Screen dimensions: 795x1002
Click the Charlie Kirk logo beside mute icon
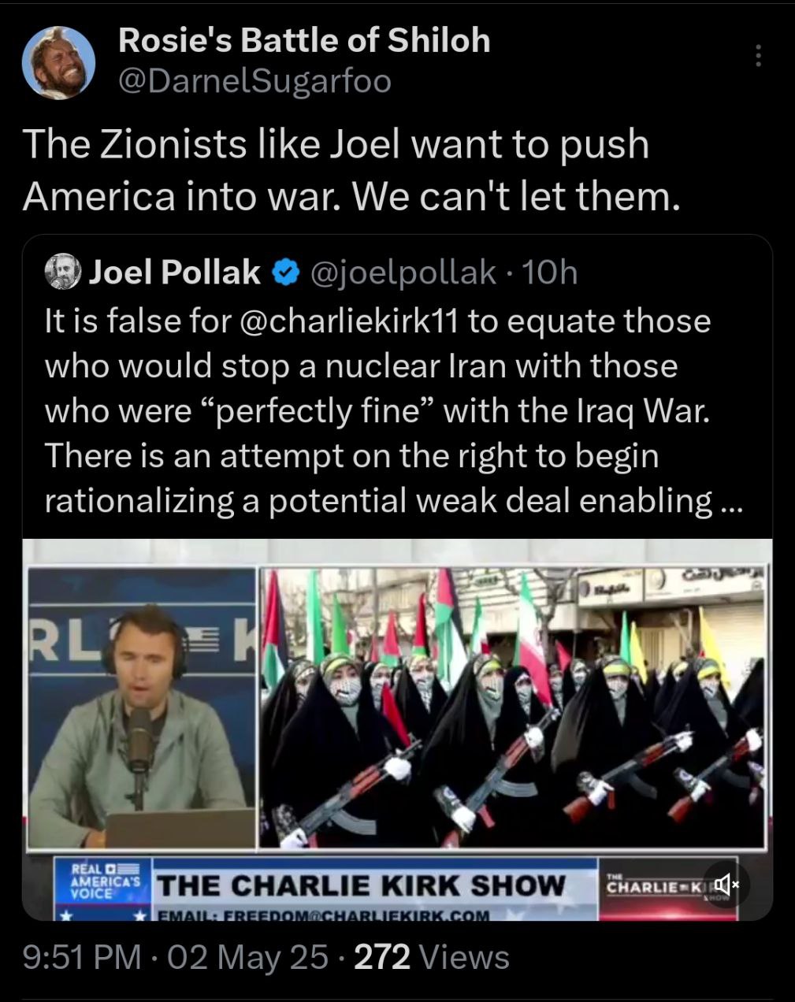(x=652, y=885)
